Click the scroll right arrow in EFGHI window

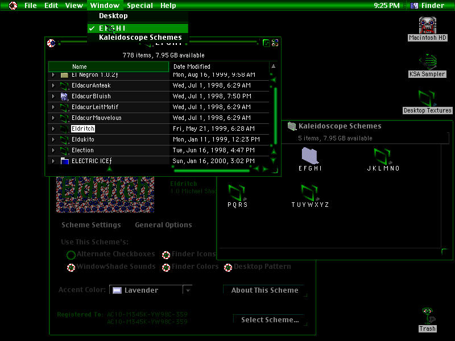pyautogui.click(x=265, y=169)
